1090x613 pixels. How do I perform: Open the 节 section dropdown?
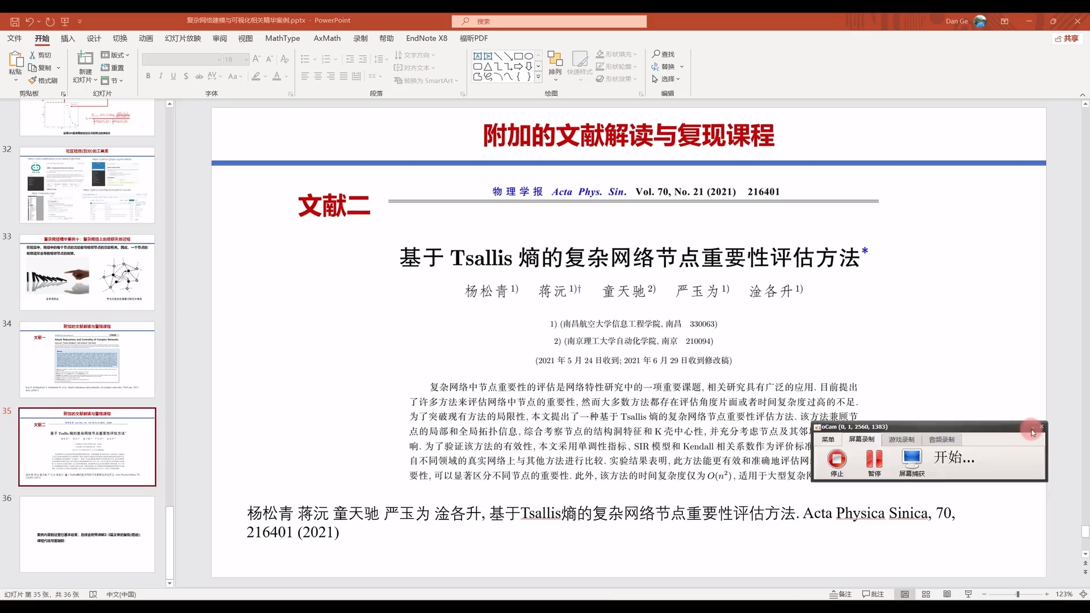pyautogui.click(x=114, y=81)
